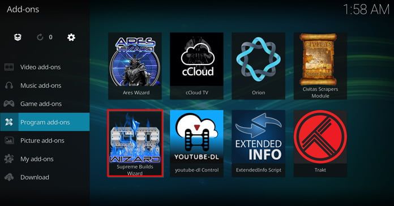Image resolution: width=394 pixels, height=206 pixels.
Task: Click the available updates count 0
Action: coord(51,37)
